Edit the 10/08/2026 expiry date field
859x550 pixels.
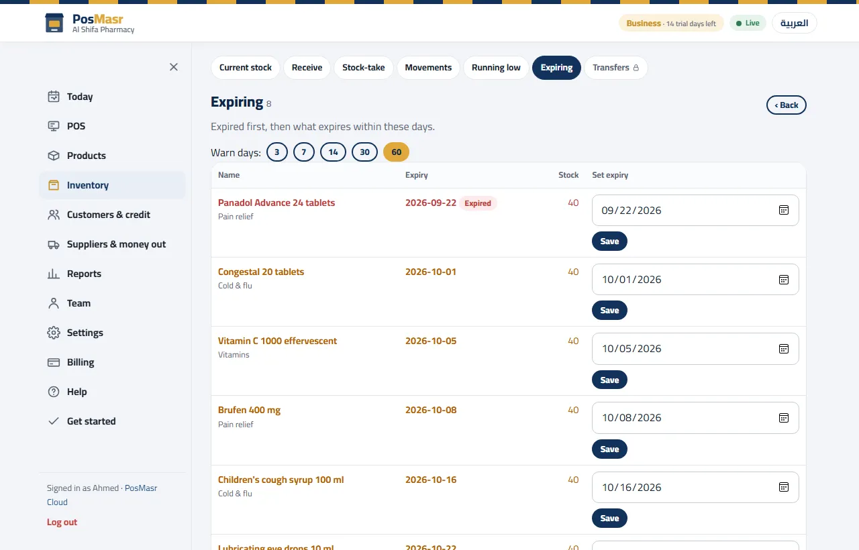(x=695, y=418)
